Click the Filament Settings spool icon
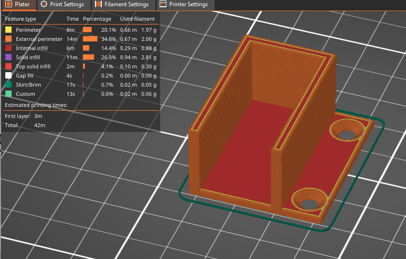406x259 pixels. [x=98, y=4]
